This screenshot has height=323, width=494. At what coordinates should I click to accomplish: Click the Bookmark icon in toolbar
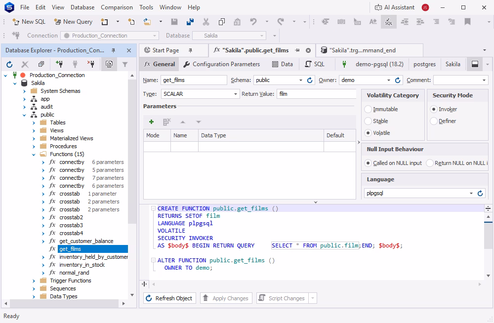coord(467,22)
